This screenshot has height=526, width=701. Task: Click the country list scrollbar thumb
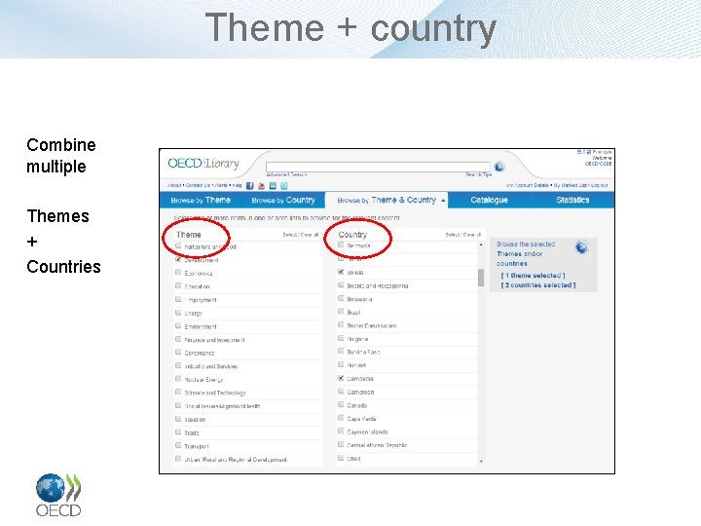(x=481, y=278)
